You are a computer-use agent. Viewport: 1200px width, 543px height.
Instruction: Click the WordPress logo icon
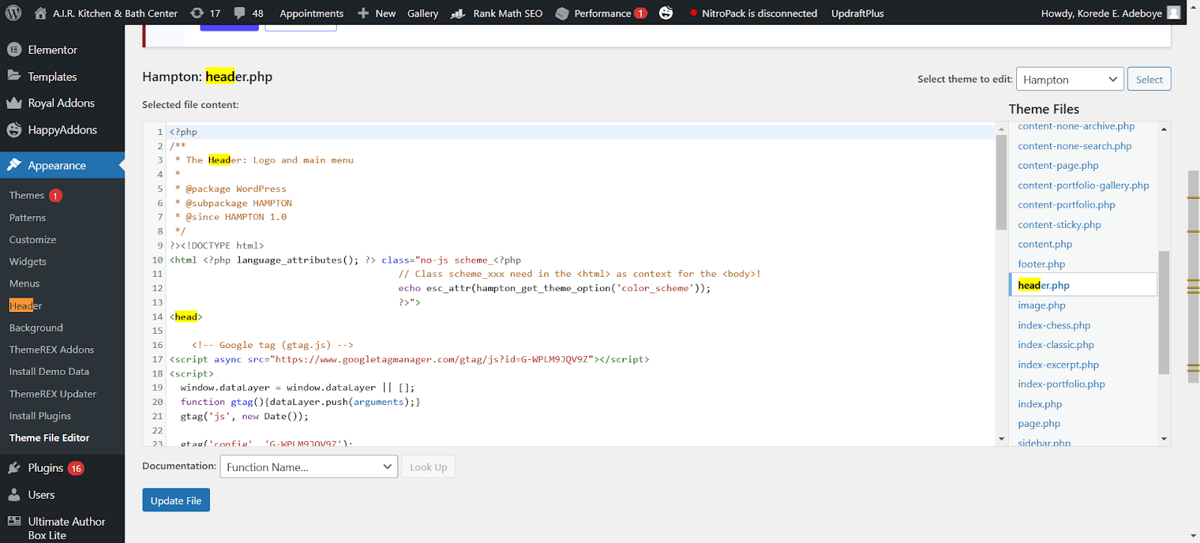13,13
